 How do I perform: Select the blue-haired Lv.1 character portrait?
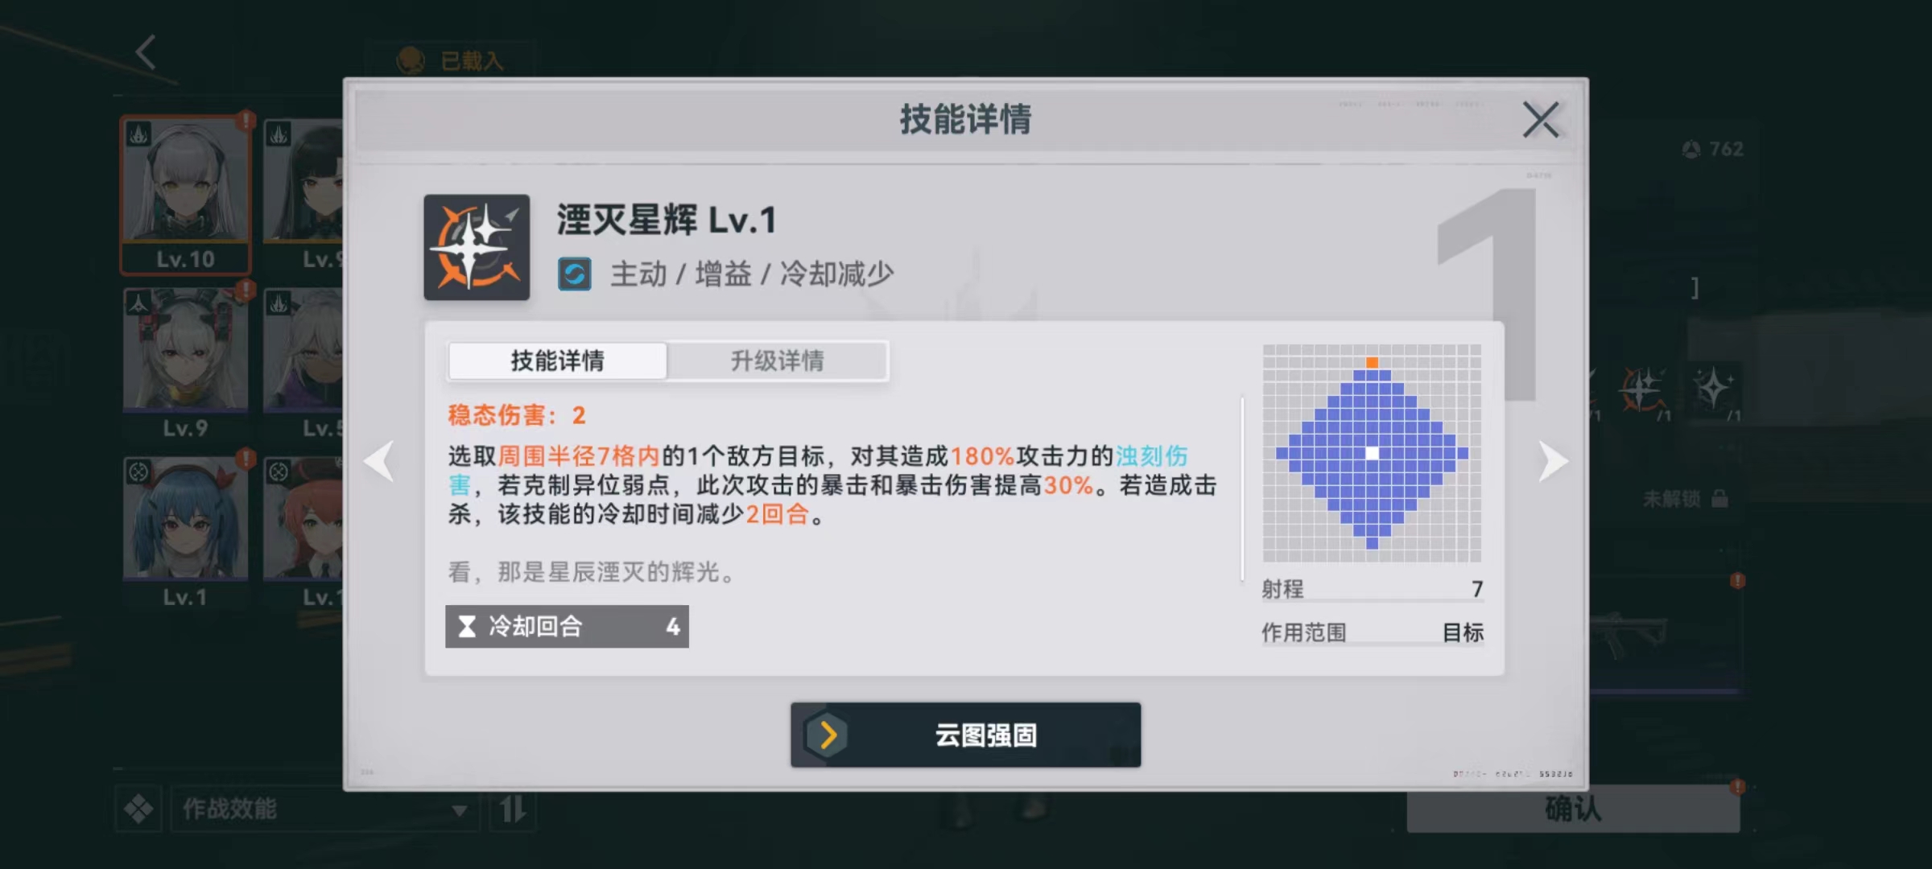click(186, 533)
